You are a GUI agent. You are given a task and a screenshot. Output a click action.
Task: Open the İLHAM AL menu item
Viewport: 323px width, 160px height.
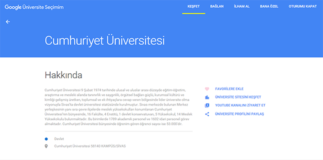[242, 6]
